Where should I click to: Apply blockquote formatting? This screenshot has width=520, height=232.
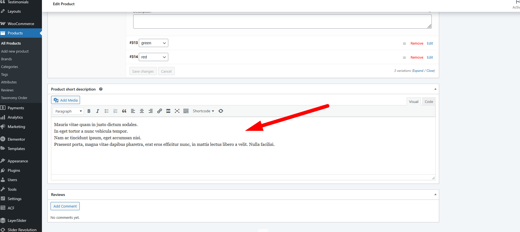click(x=124, y=111)
